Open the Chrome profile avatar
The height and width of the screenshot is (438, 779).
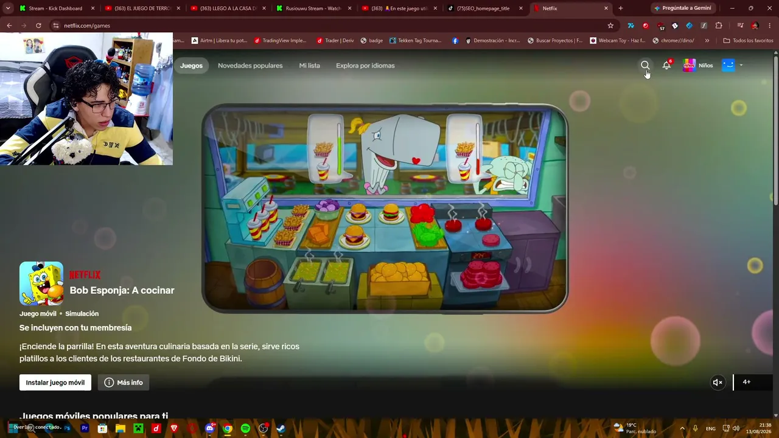click(755, 26)
